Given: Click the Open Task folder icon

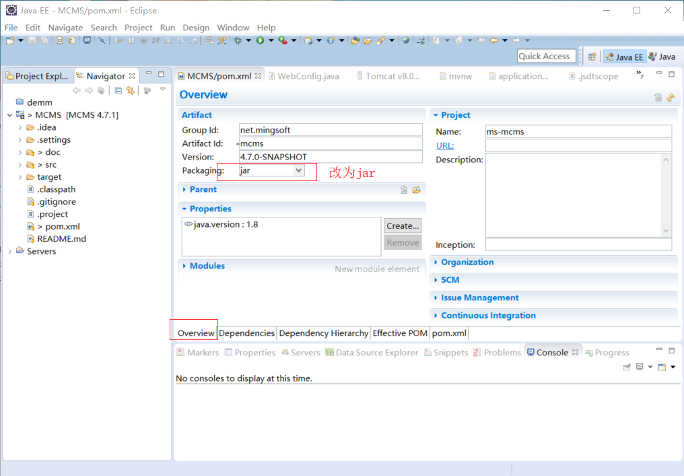Looking at the screenshot, I should tap(368, 40).
